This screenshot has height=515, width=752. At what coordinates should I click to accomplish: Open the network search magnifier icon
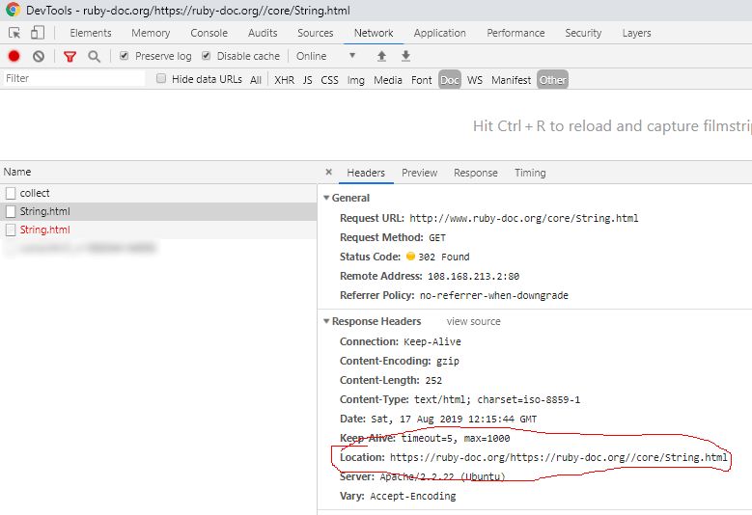[94, 57]
